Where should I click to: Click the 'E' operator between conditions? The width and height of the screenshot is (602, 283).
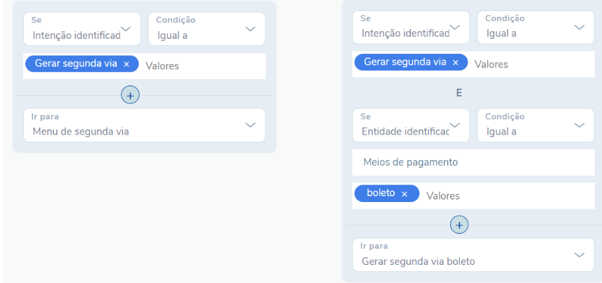459,93
